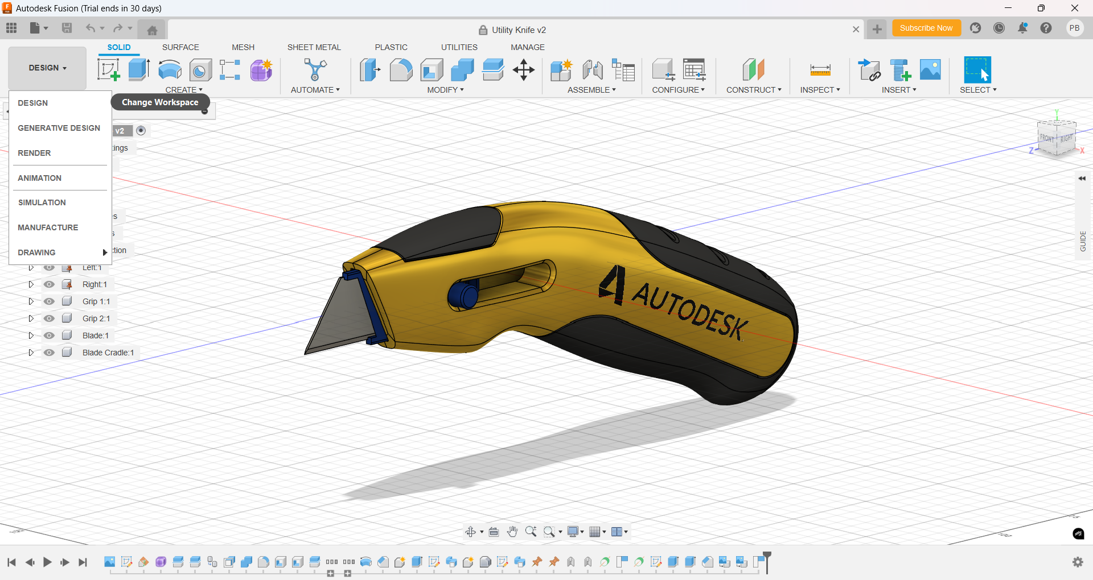Activate the Select tool icon

[x=977, y=70]
